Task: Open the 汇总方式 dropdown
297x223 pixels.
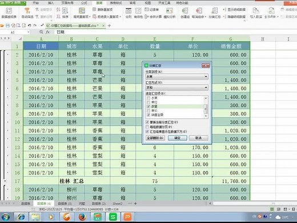Action: pyautogui.click(x=176, y=87)
